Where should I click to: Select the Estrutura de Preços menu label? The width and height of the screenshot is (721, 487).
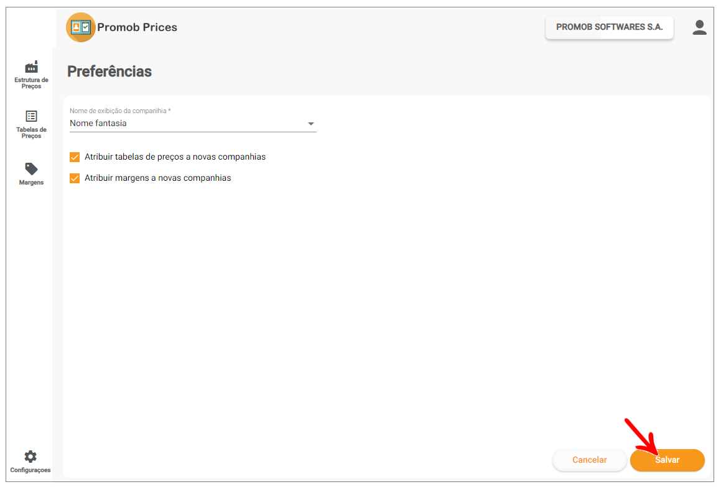[31, 83]
